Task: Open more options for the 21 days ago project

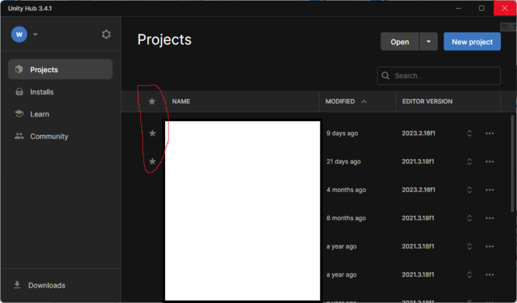Action: click(x=489, y=162)
